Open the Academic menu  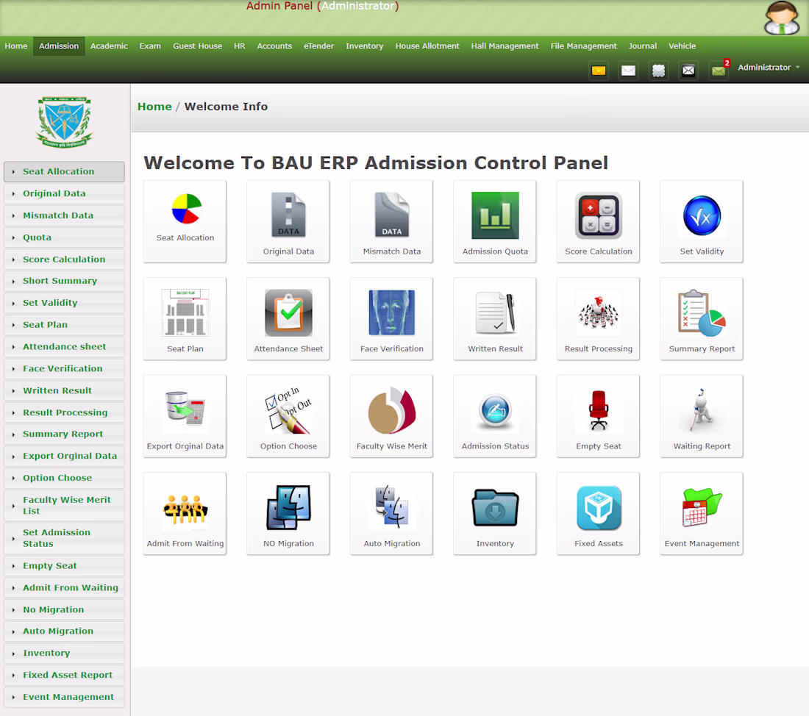[x=109, y=46]
